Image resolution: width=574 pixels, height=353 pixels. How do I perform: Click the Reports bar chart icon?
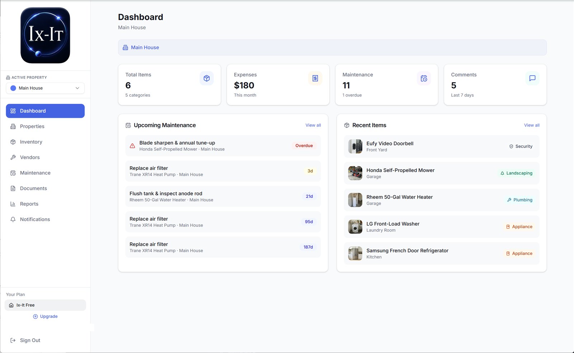(13, 204)
